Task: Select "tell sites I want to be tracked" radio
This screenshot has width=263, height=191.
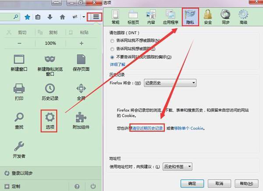Action: [112, 49]
